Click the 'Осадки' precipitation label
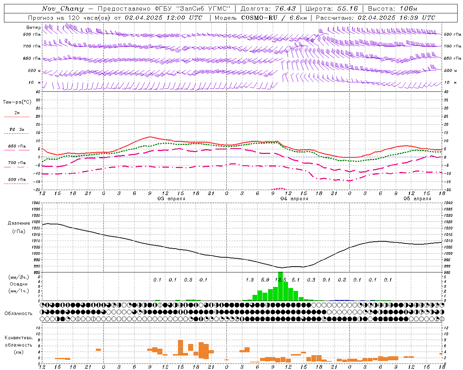 (x=19, y=284)
